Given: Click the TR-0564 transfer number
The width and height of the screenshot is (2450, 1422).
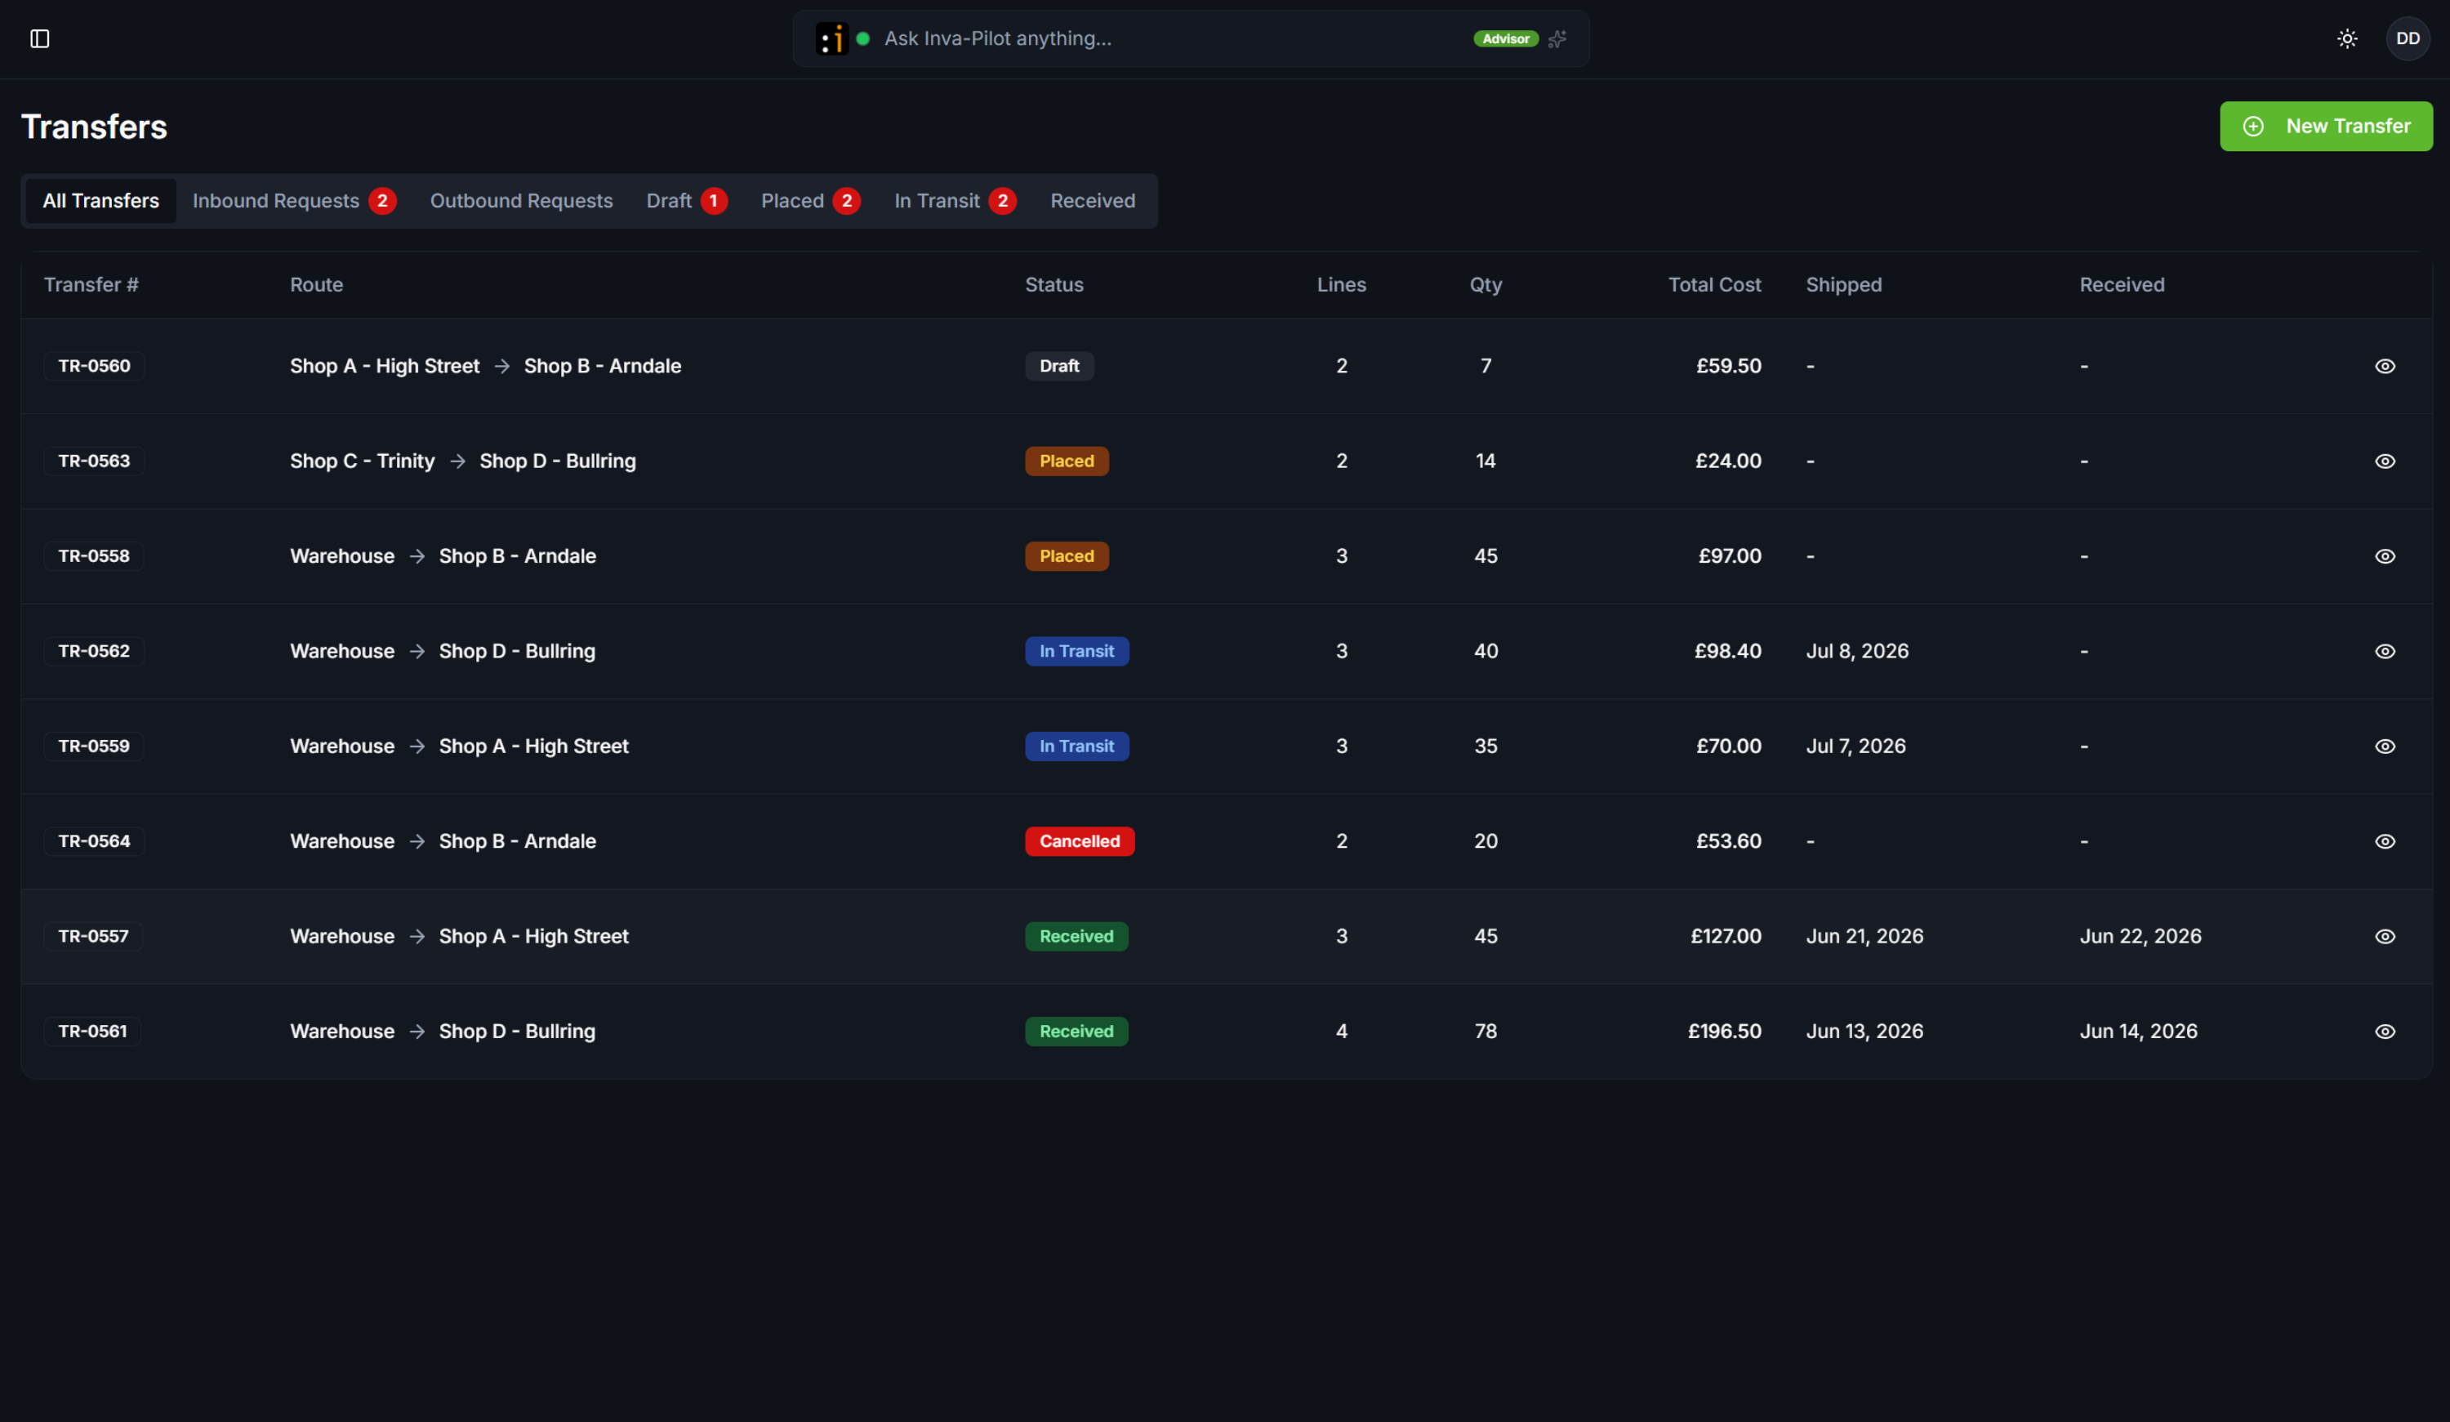Looking at the screenshot, I should click(x=94, y=841).
